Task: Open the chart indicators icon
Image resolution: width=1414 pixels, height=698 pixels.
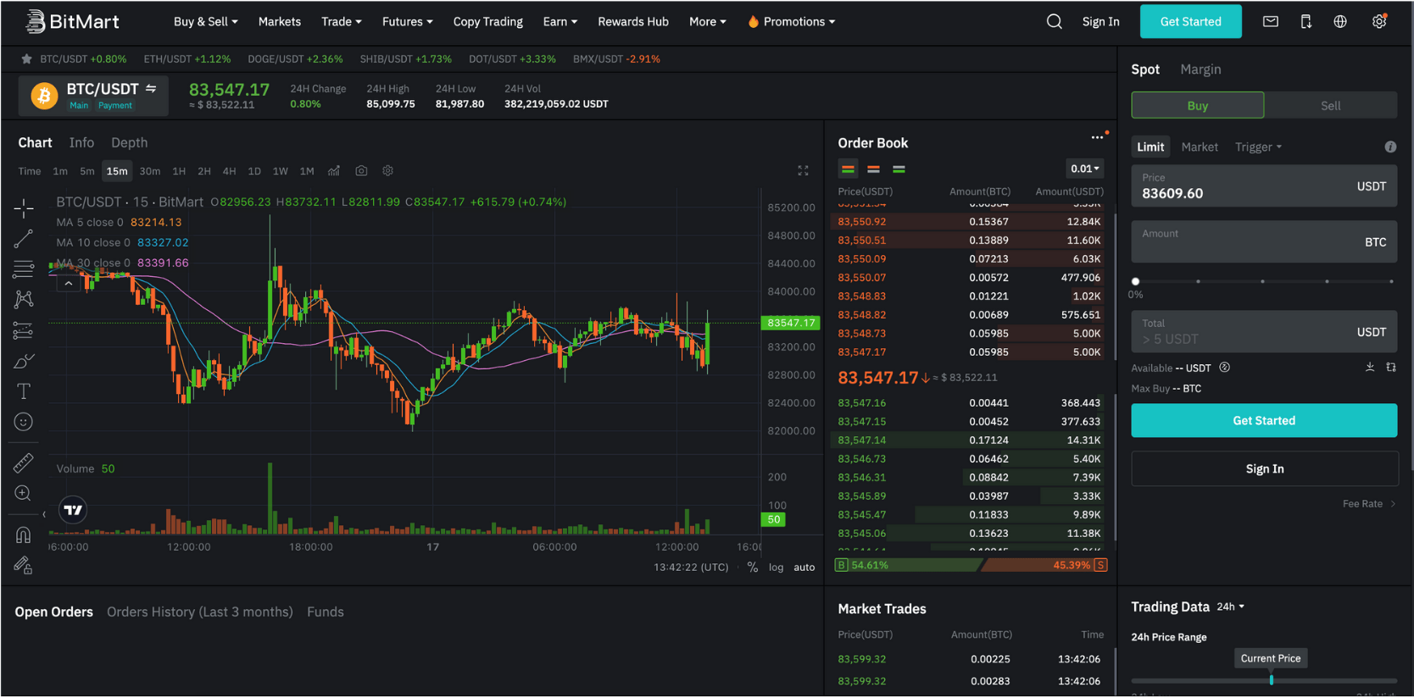Action: pos(334,171)
